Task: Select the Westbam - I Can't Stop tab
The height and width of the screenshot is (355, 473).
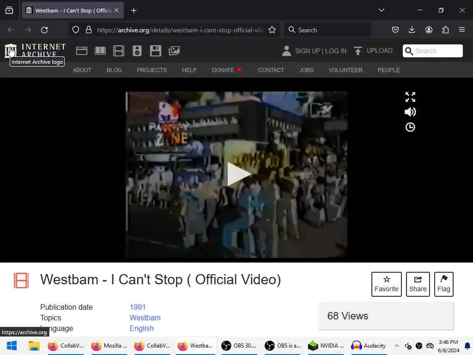Action: 73,11
